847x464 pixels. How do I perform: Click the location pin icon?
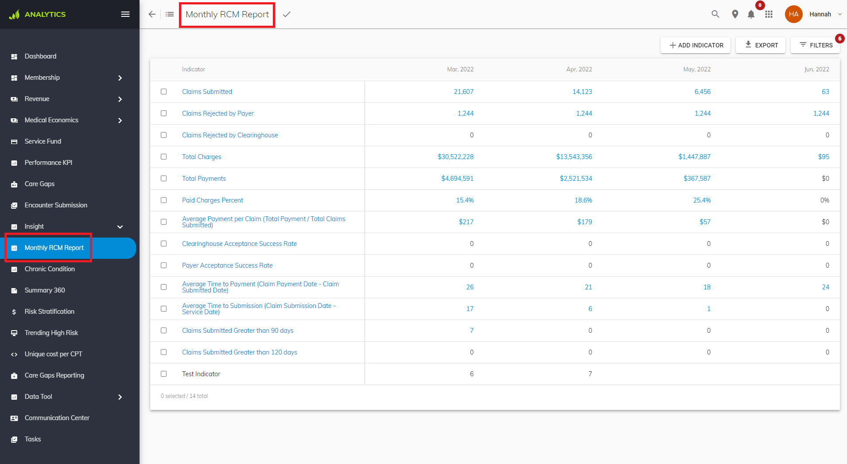pos(735,14)
